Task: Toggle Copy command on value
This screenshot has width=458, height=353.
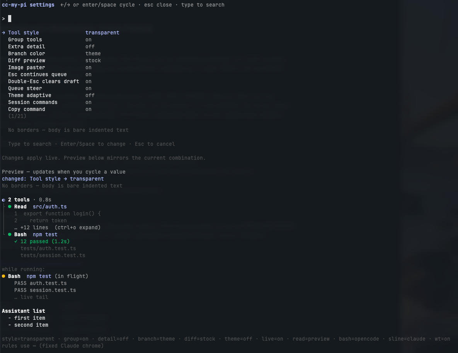Action: pos(89,109)
